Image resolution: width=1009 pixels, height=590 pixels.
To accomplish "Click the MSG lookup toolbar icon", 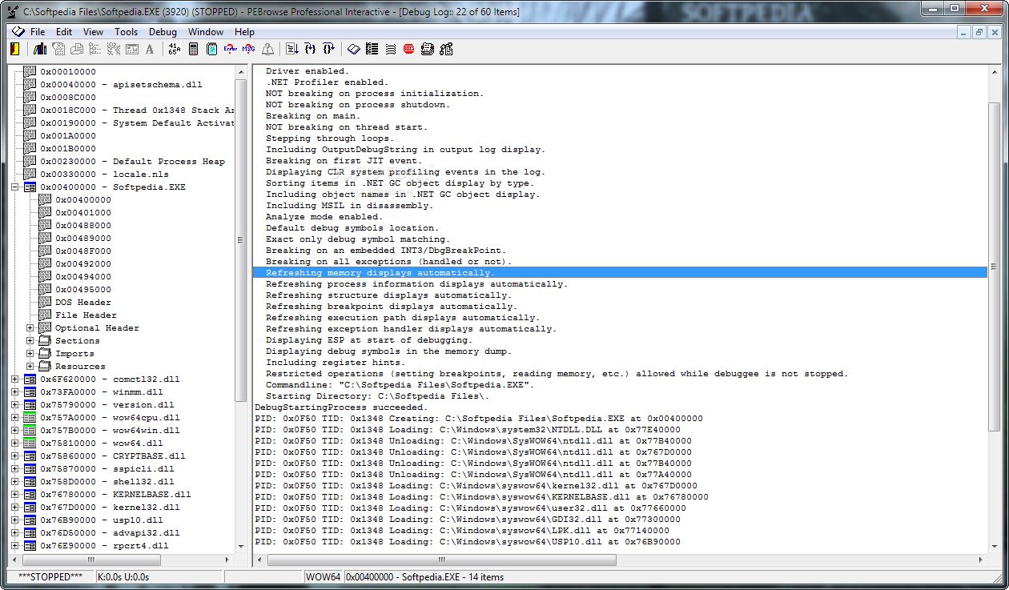I will click(x=249, y=49).
